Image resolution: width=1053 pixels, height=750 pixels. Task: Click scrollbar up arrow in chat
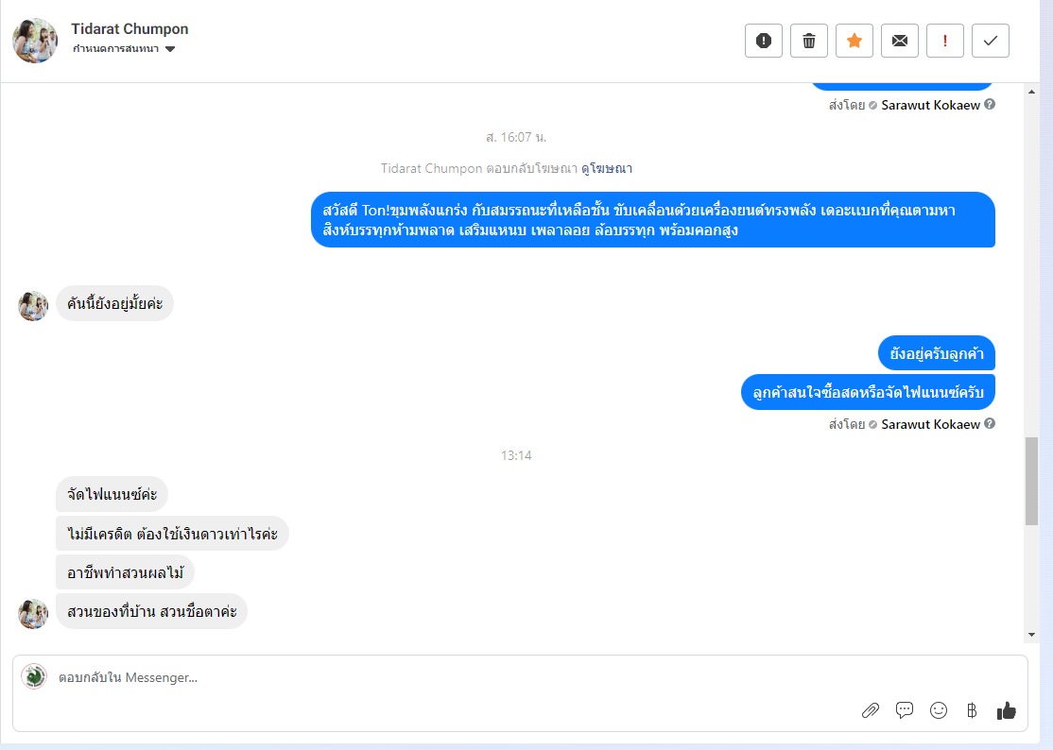tap(1031, 92)
